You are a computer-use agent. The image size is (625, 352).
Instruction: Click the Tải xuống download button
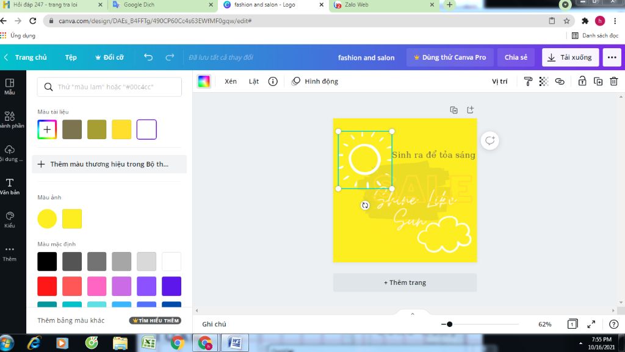pos(570,57)
